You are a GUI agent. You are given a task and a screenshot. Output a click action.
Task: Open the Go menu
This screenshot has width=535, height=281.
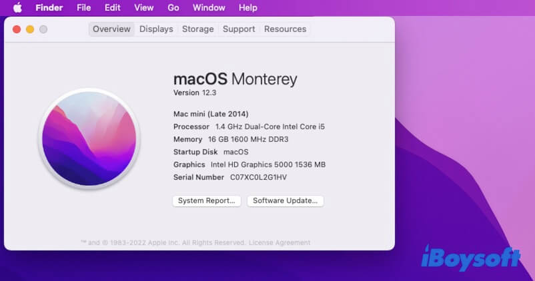[173, 7]
